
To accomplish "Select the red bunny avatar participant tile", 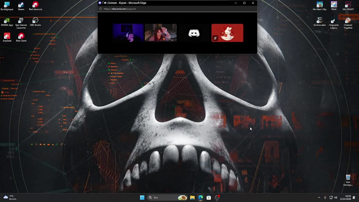I will [x=227, y=33].
